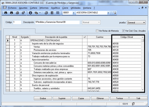The width and height of the screenshot is (149, 107).
Task: Click accounts cell 71,6930,7930
Action: click(99, 53)
